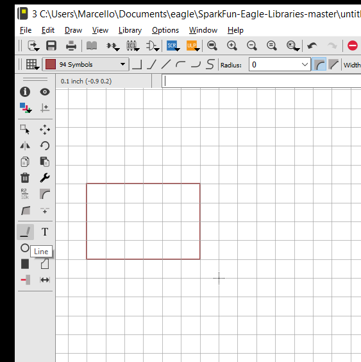Select the Miter tool in sidebar
361x362 pixels.
(x=45, y=194)
